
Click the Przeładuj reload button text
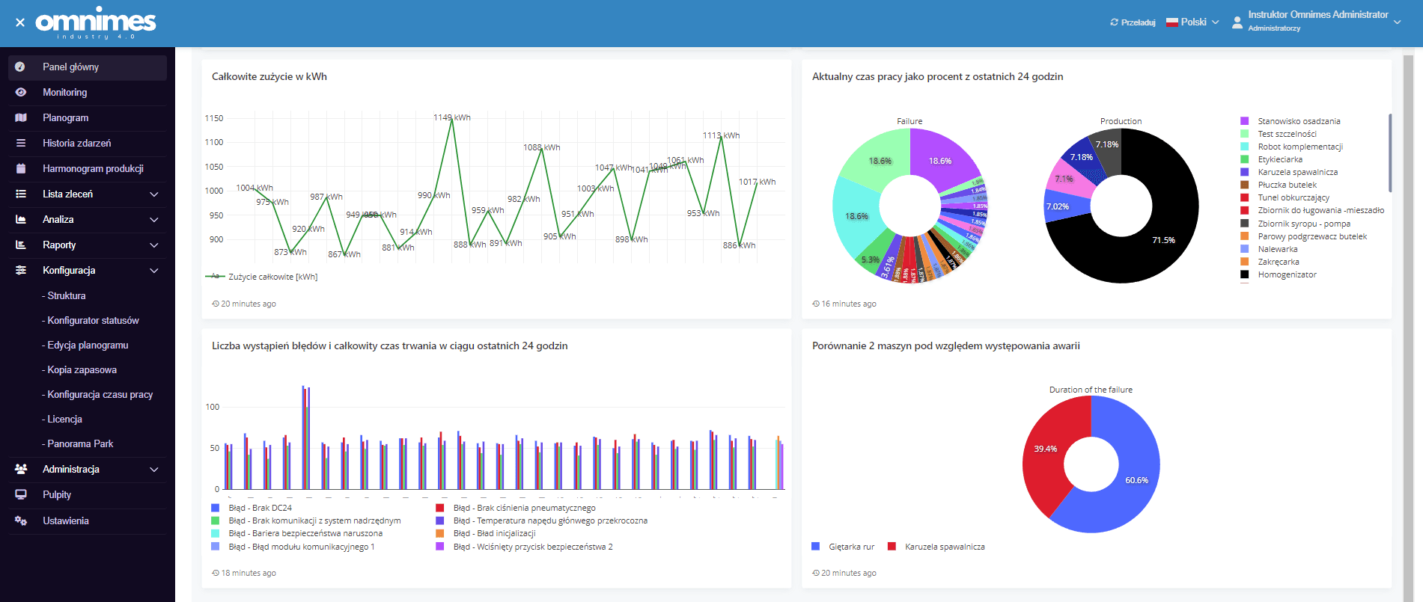click(1139, 22)
